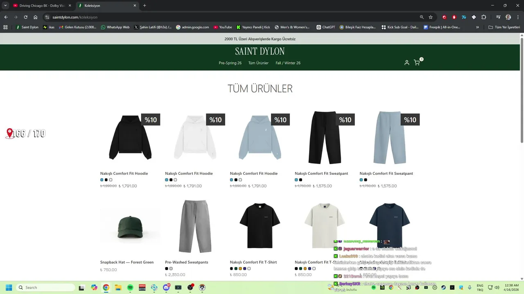Viewport: 524px width, 294px height.
Task: Expand the tab search dropdown arrow
Action: [x=5, y=6]
